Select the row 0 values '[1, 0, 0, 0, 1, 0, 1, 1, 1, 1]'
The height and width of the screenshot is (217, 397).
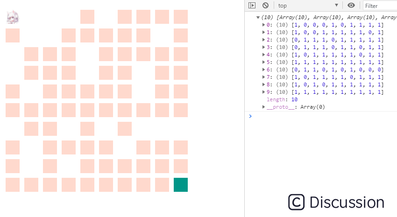[x=338, y=25]
